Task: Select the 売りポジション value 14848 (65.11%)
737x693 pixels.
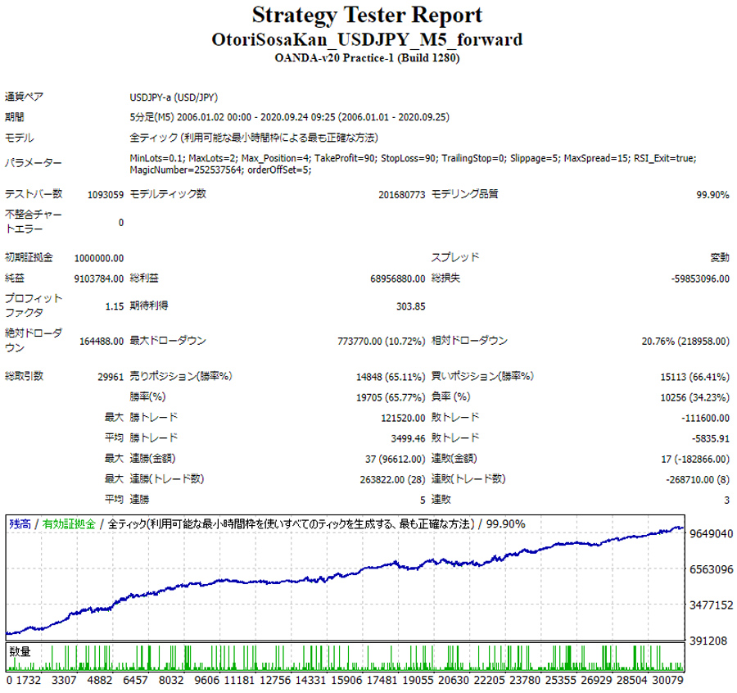Action: (391, 377)
